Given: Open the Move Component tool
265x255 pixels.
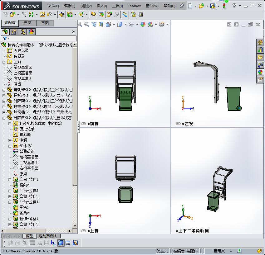Looking at the screenshot, I should click(x=49, y=15).
